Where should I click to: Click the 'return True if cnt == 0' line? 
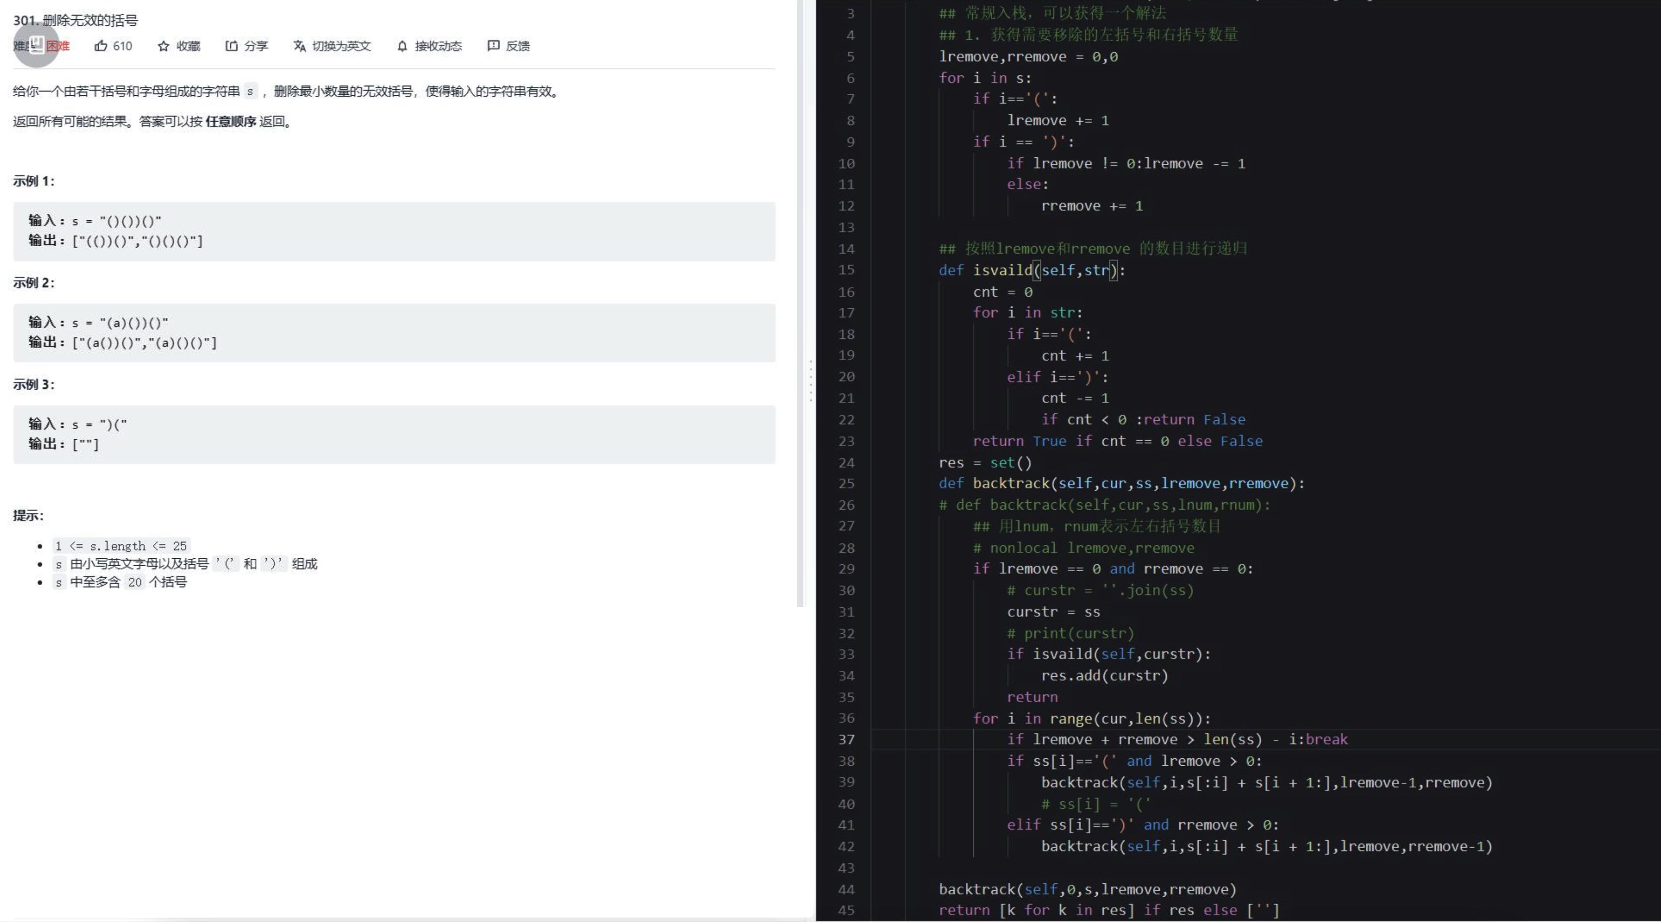coord(1117,441)
